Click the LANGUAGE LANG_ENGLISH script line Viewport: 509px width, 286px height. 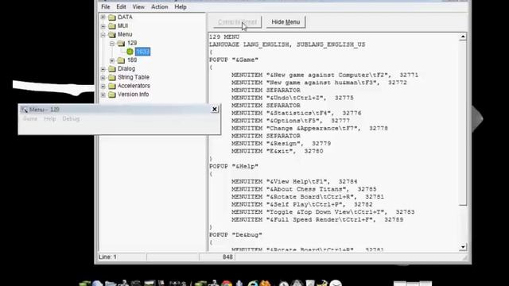click(x=287, y=44)
